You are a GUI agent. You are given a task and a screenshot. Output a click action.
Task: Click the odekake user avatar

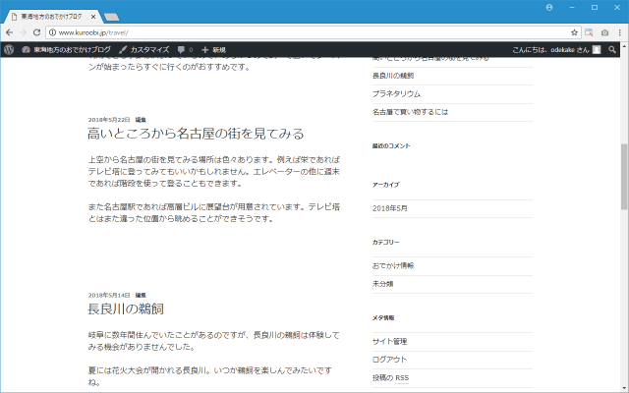(596, 49)
